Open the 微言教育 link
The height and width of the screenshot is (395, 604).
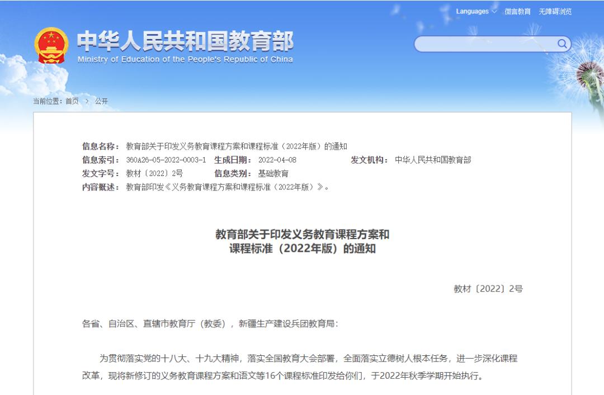click(517, 12)
